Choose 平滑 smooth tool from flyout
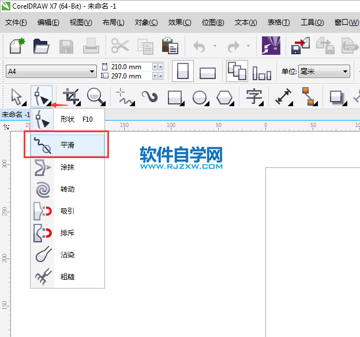 pyautogui.click(x=67, y=145)
